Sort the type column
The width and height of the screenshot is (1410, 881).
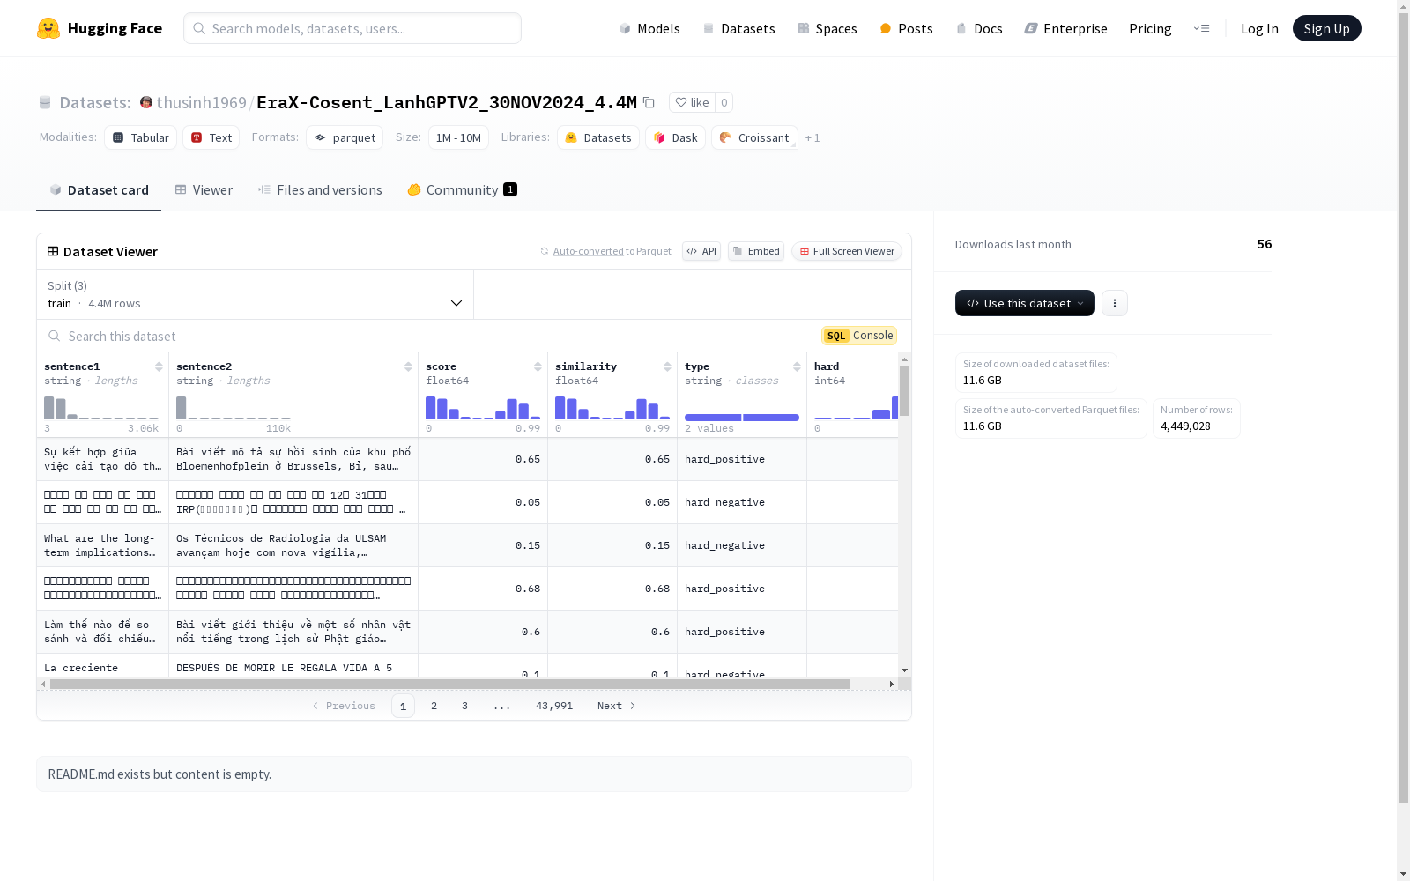click(x=797, y=366)
